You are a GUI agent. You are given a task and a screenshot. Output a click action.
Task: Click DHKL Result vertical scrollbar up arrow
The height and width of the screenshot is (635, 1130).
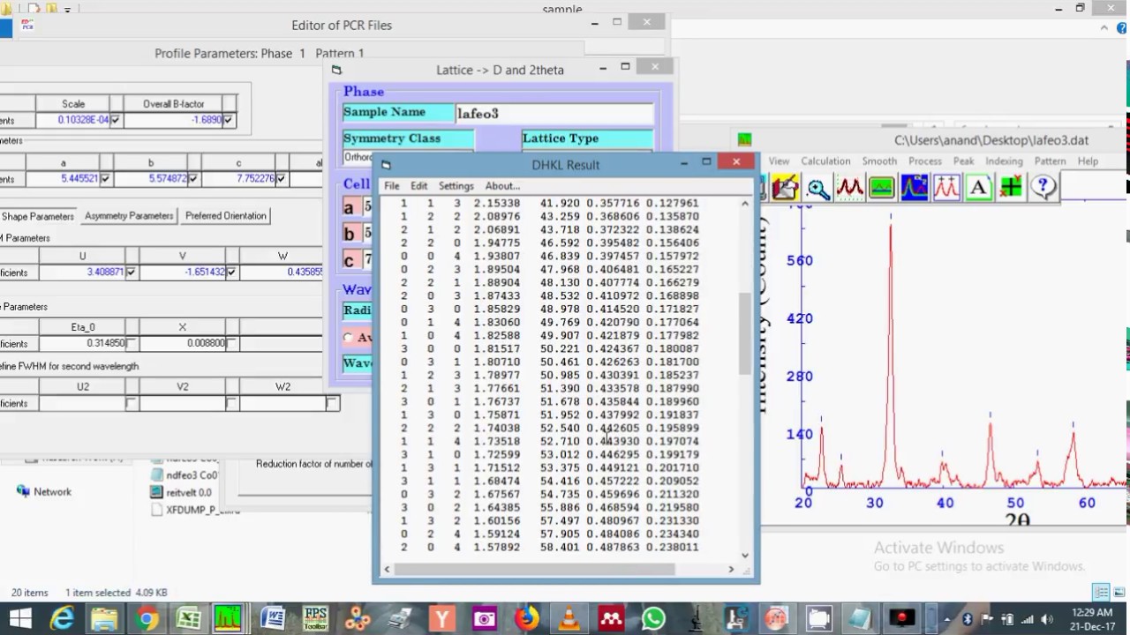tap(745, 204)
